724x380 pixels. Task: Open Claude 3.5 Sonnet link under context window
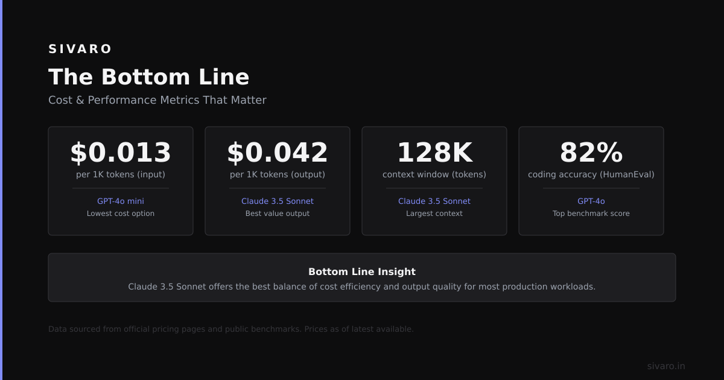point(434,201)
